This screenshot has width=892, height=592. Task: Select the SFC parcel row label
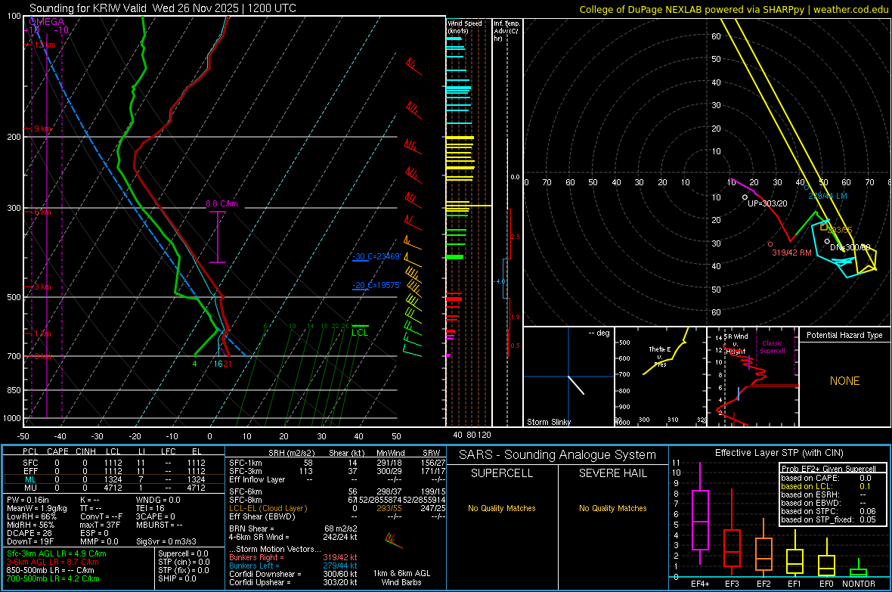point(30,463)
